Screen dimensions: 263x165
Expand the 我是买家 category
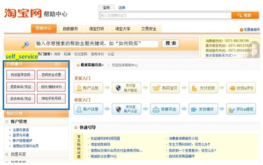7,154
